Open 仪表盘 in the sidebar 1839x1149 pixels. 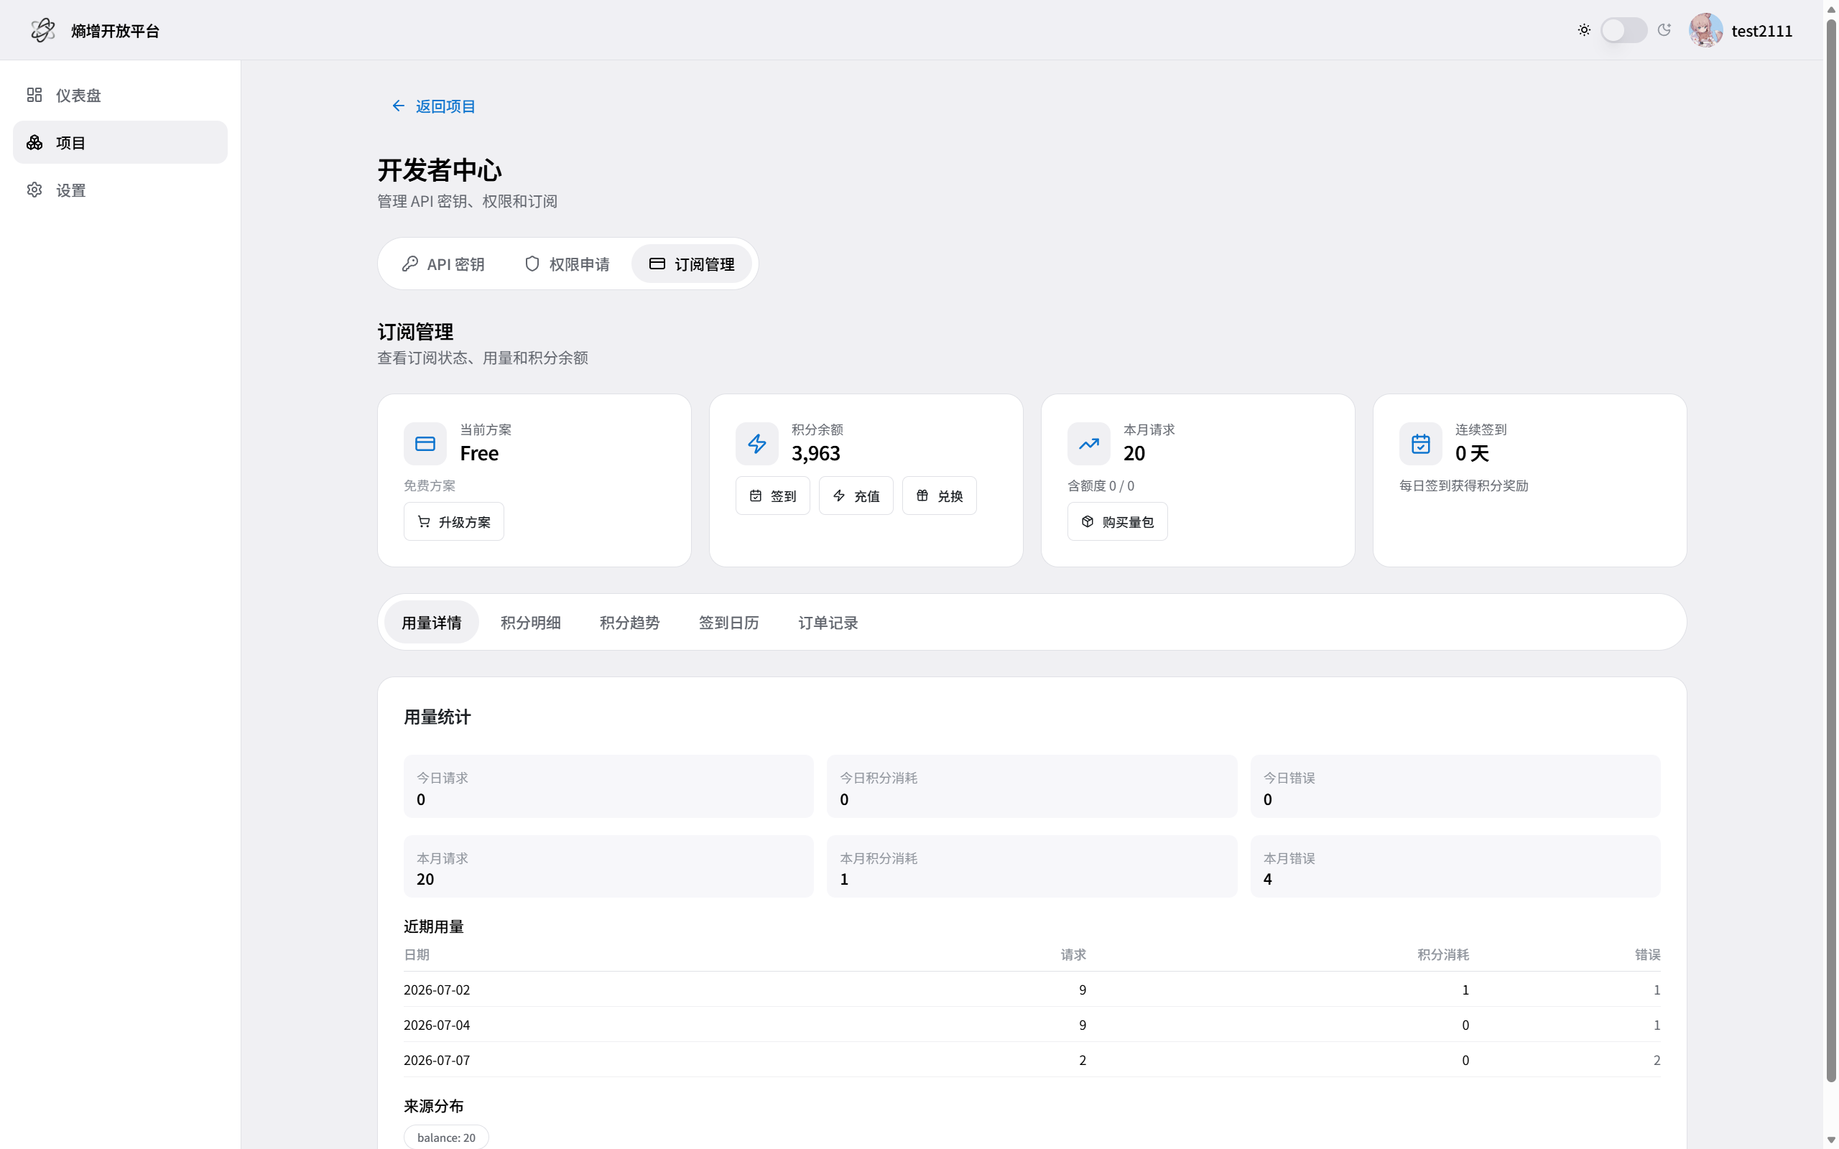point(120,95)
